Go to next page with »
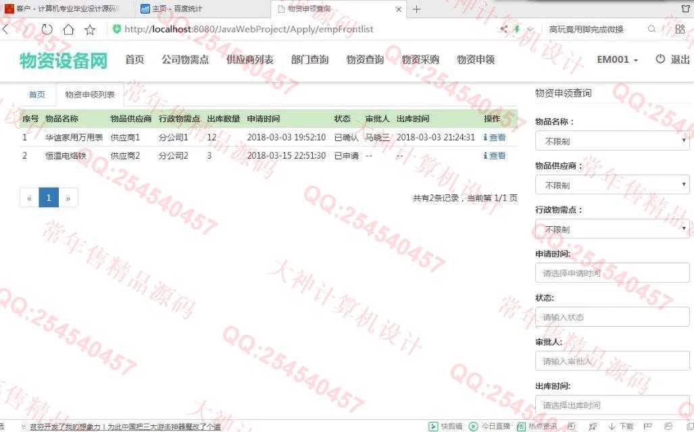The width and height of the screenshot is (694, 432). point(68,198)
